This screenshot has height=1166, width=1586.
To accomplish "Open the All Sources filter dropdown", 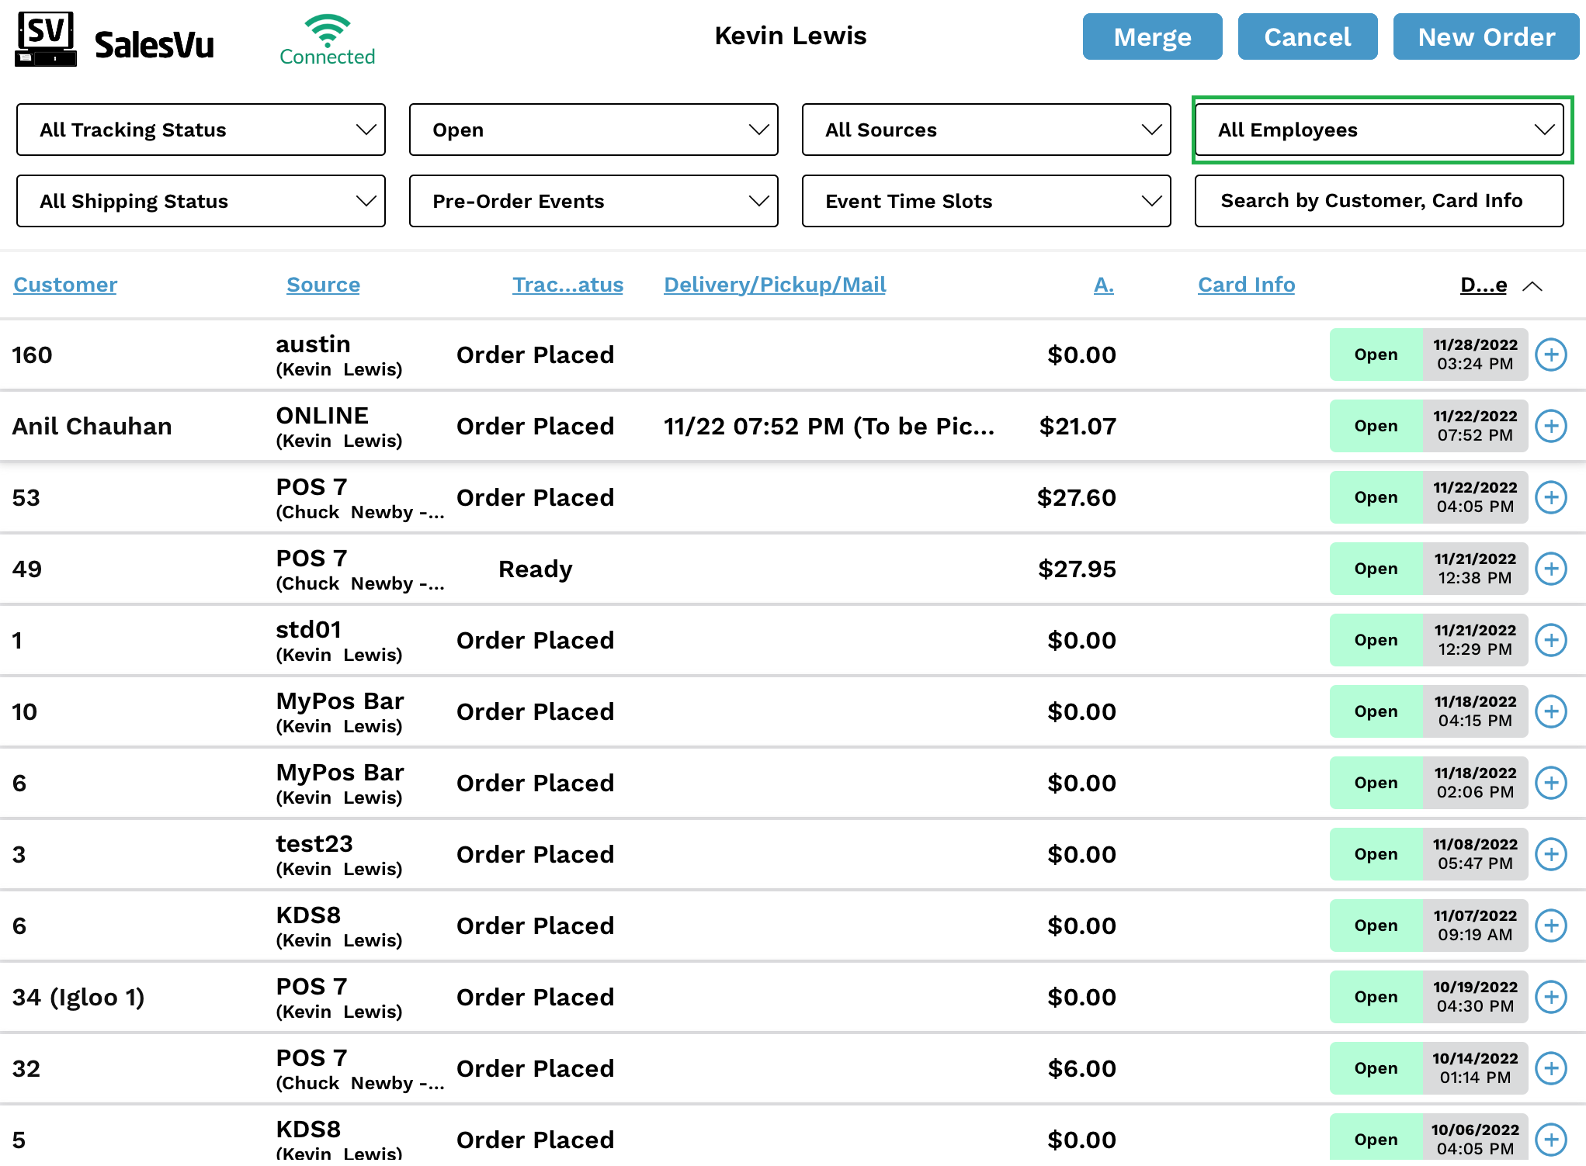I will tap(986, 130).
